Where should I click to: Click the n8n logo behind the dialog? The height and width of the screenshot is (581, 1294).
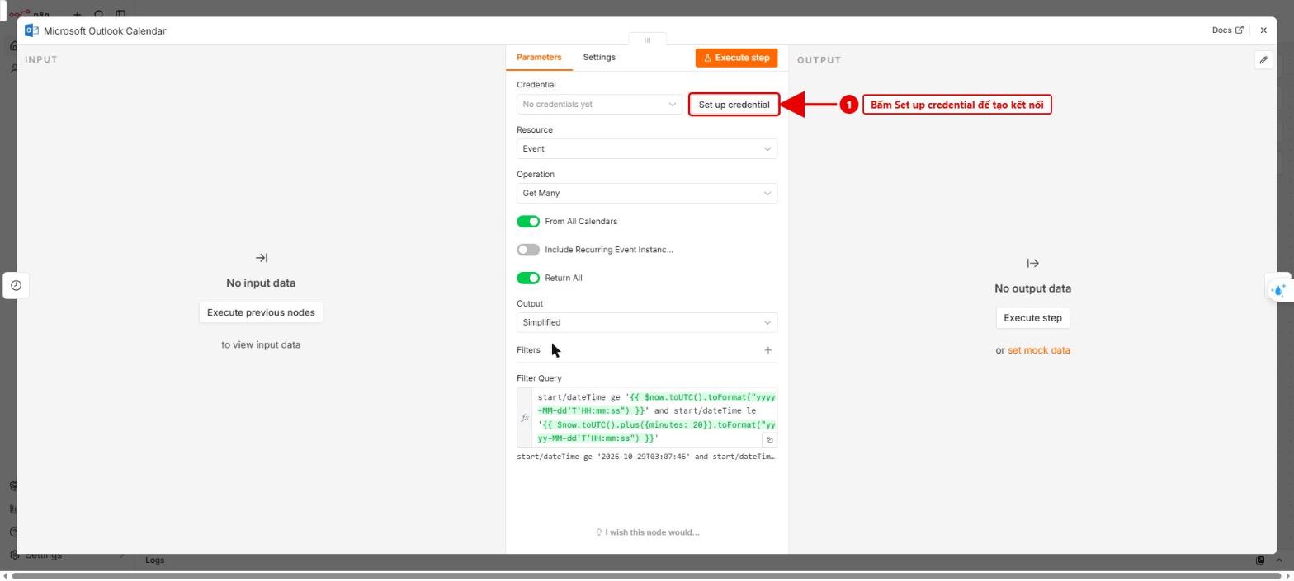[28, 14]
